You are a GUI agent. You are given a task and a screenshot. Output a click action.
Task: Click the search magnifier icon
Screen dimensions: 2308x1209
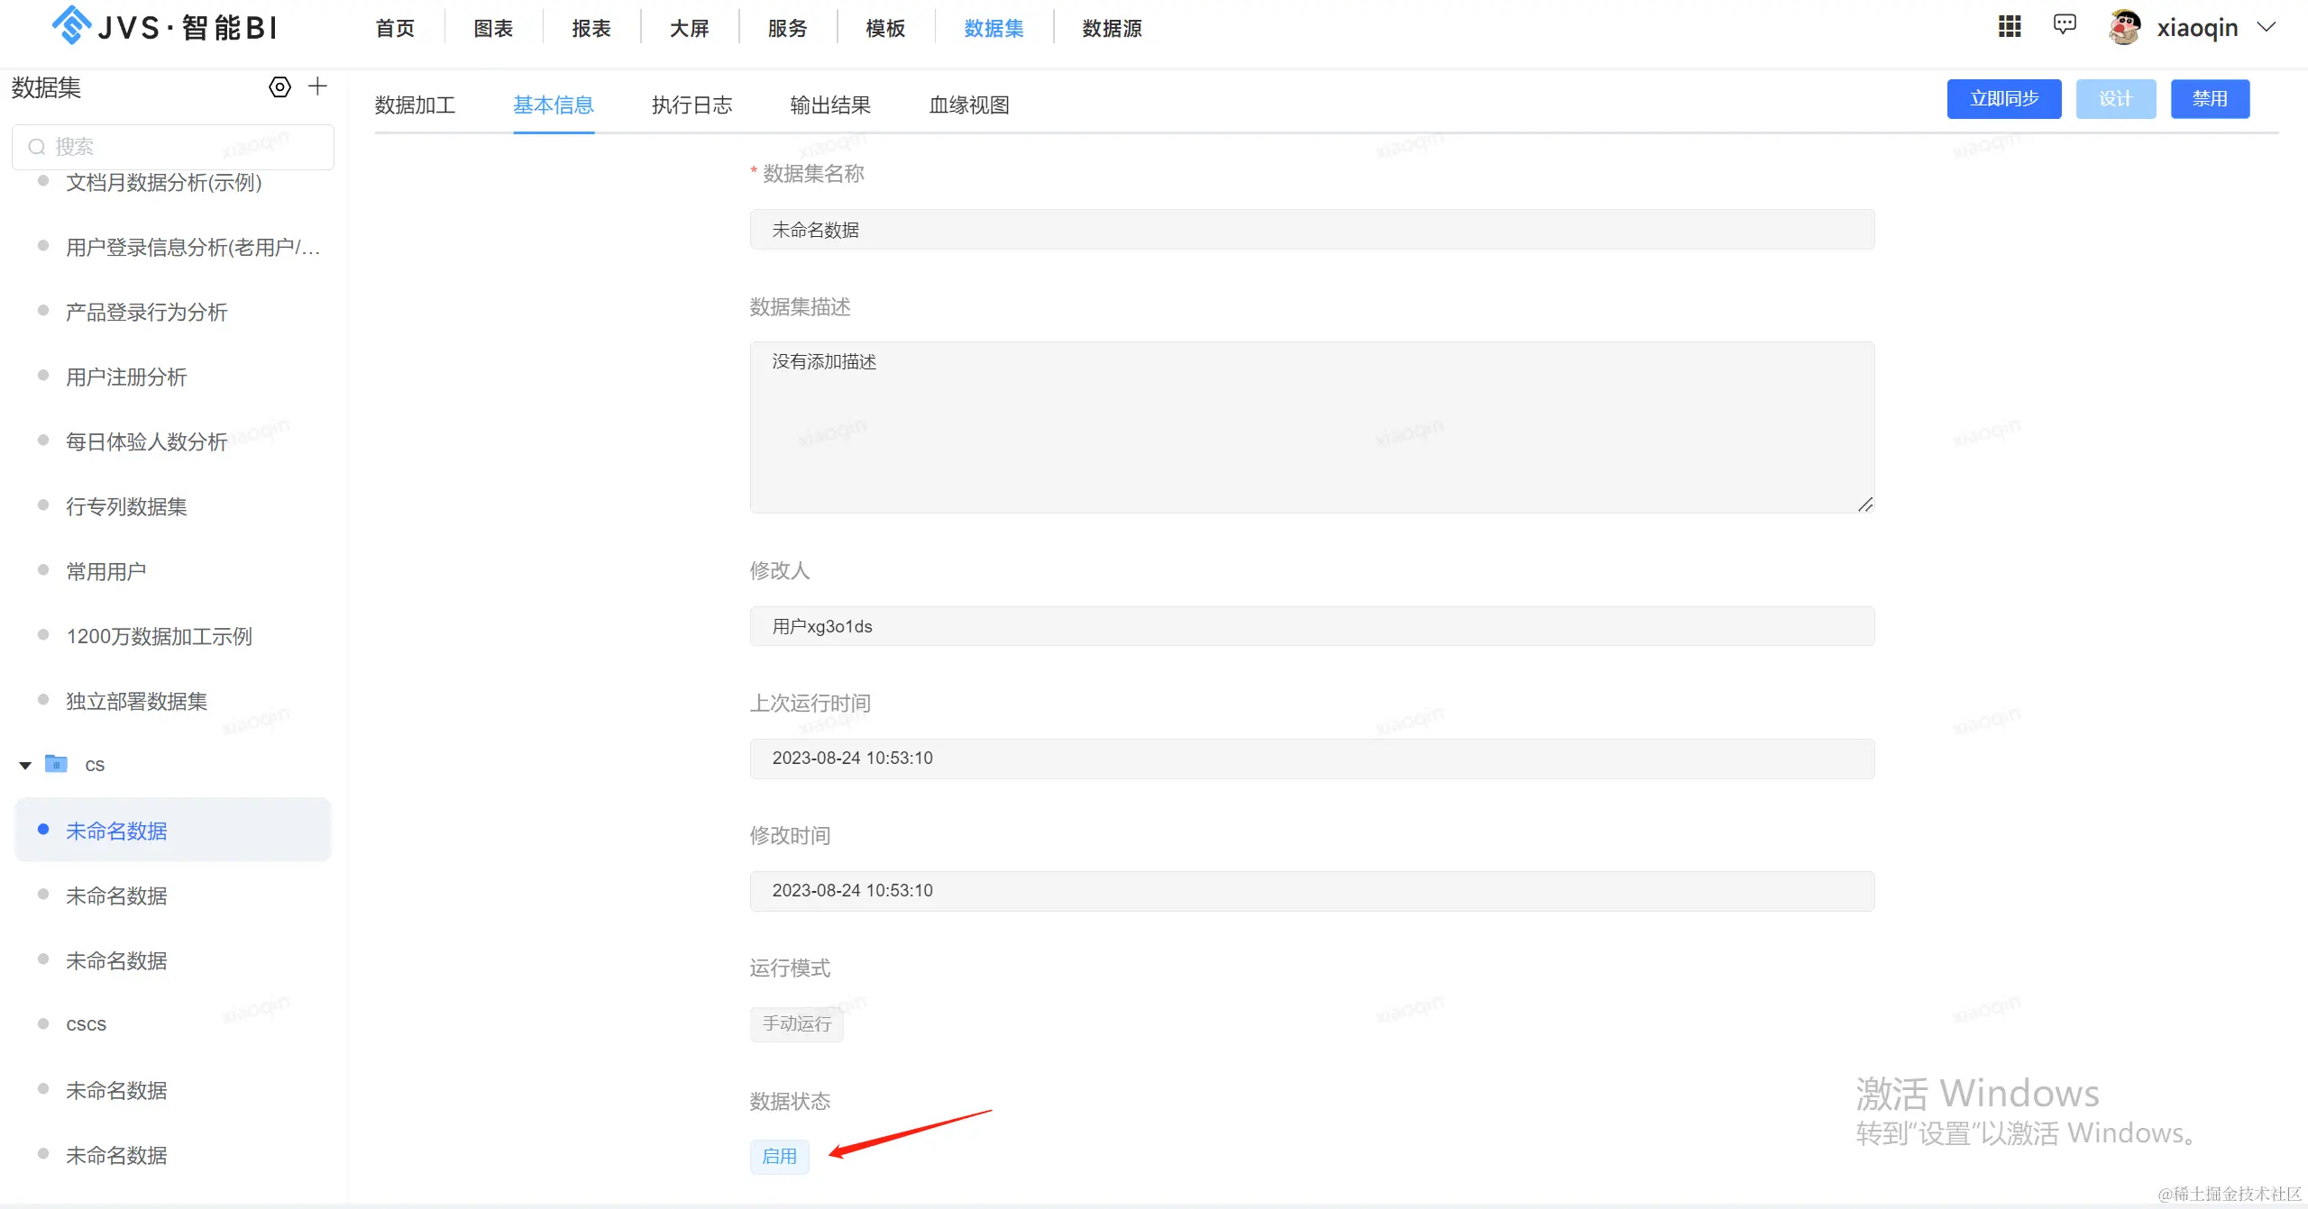coord(37,147)
